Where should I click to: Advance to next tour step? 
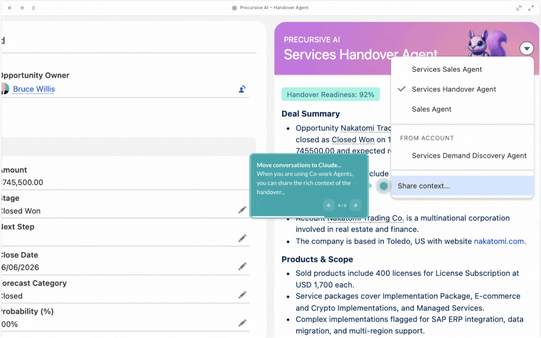point(356,205)
